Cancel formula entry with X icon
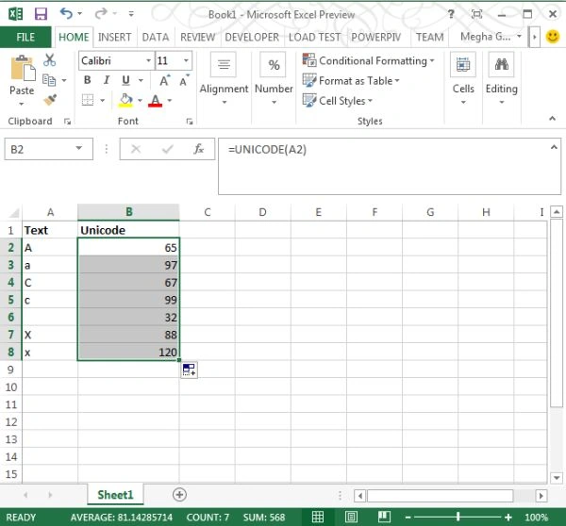The width and height of the screenshot is (566, 526). coord(136,149)
